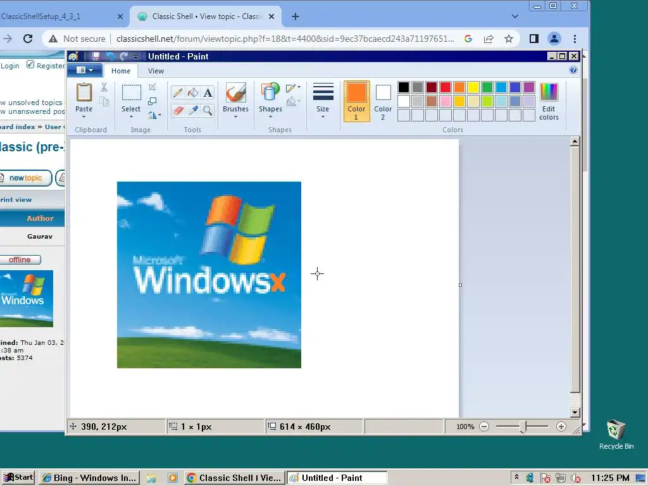648x486 pixels.
Task: Pick the green color swatch
Action: click(487, 87)
